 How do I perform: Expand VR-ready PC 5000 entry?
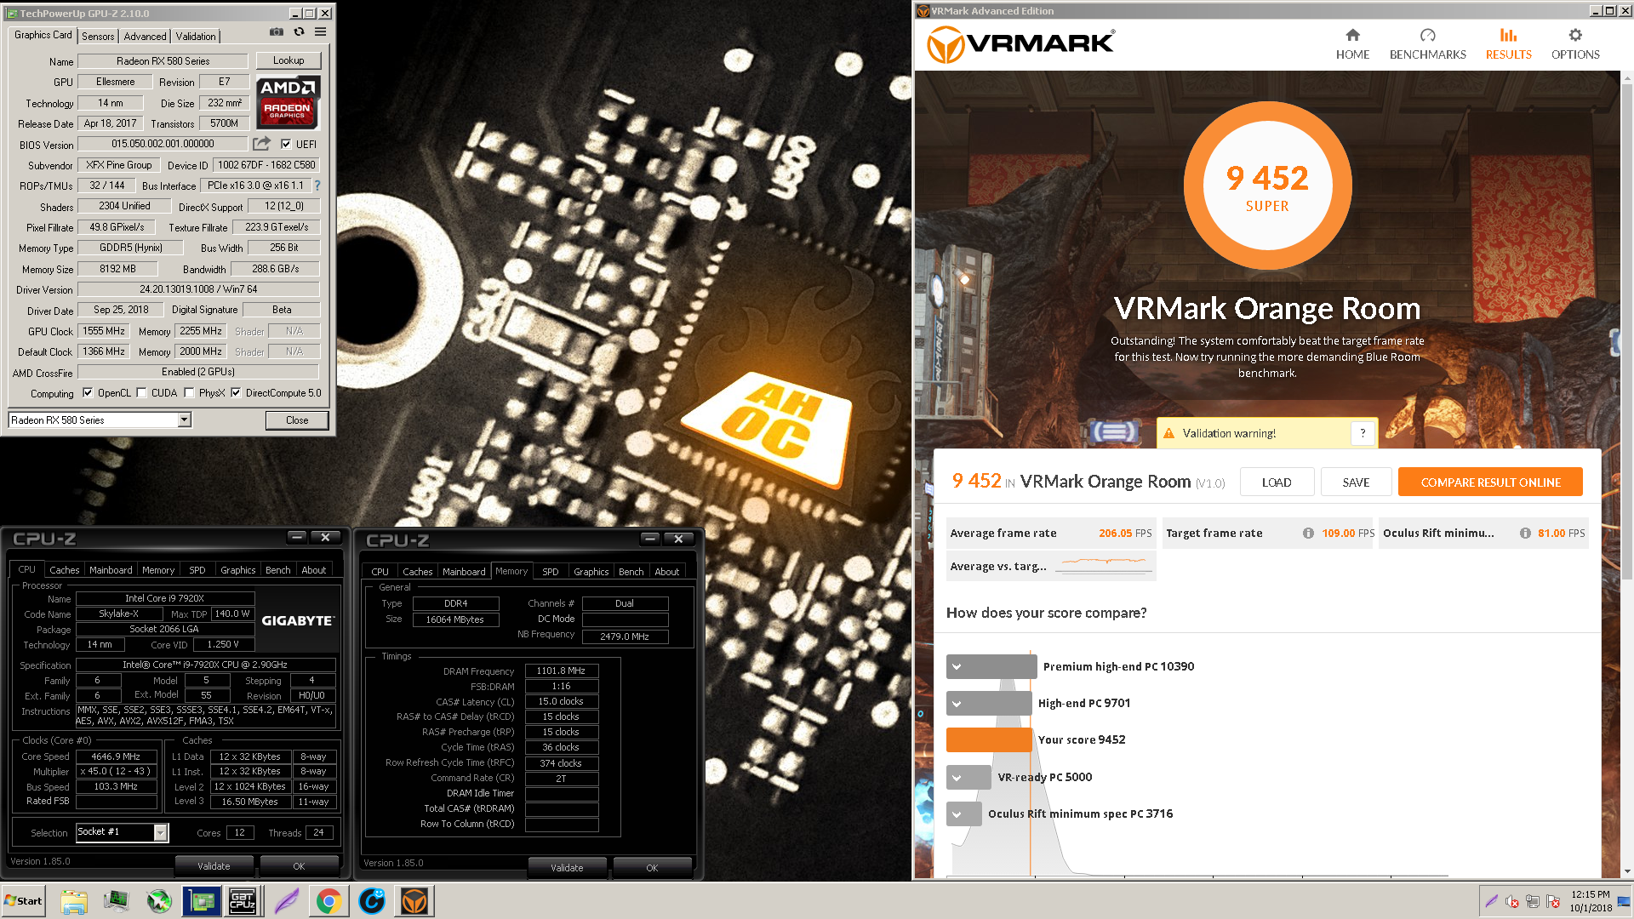pyautogui.click(x=957, y=778)
